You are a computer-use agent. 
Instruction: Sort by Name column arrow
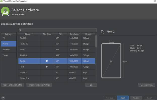32,34
